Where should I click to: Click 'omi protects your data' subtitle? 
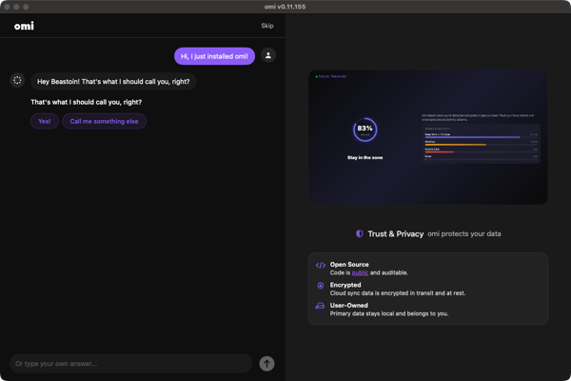(x=464, y=233)
